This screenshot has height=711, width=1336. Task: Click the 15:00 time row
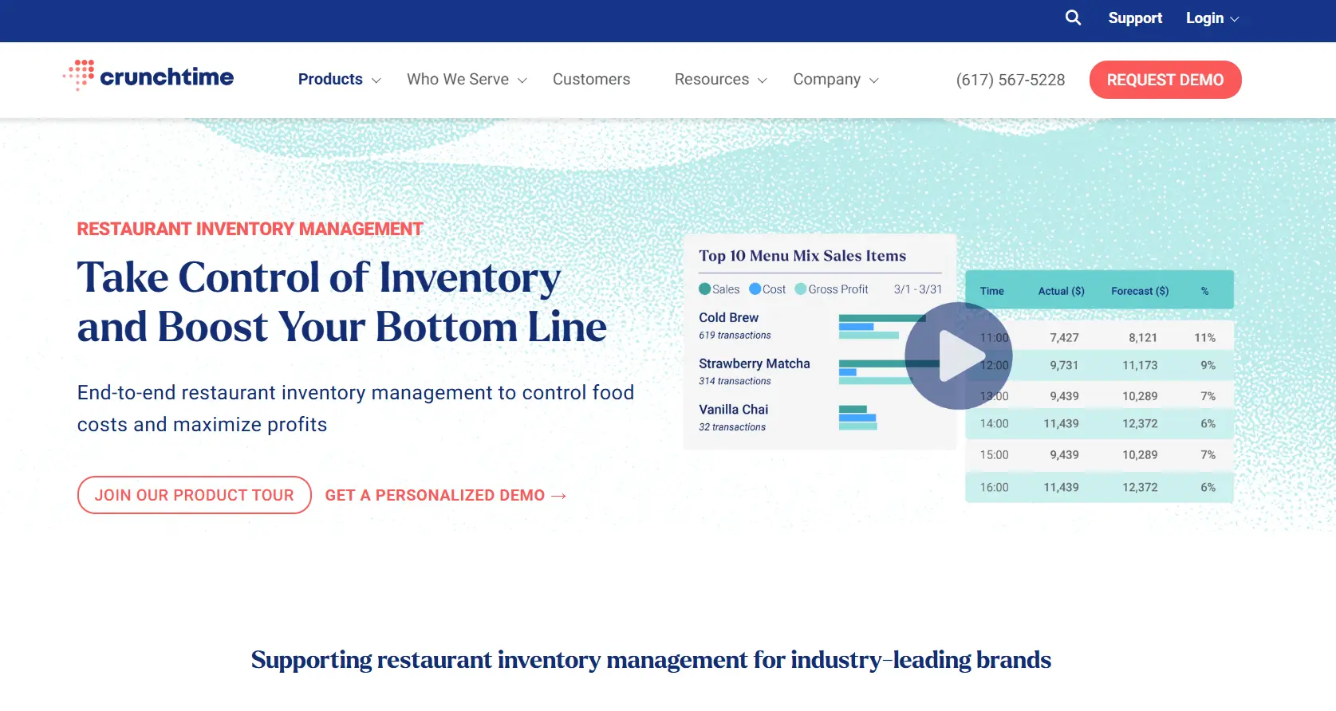coord(1099,455)
